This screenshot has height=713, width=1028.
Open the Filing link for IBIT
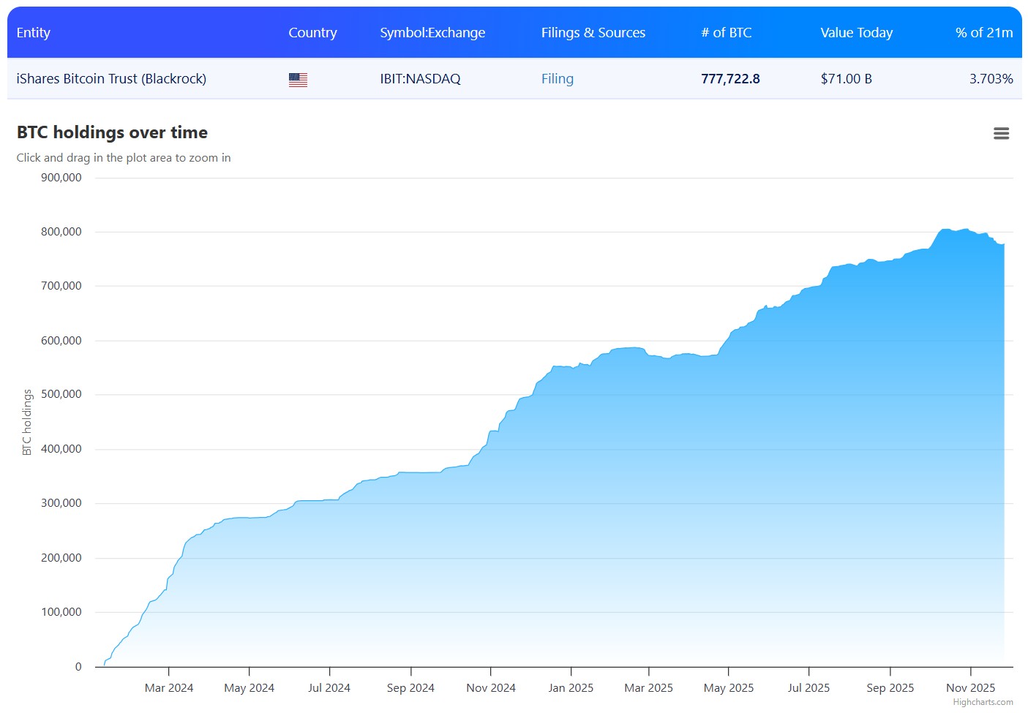pos(557,79)
